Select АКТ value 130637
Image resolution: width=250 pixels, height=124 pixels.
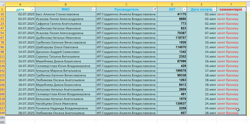point(172,104)
